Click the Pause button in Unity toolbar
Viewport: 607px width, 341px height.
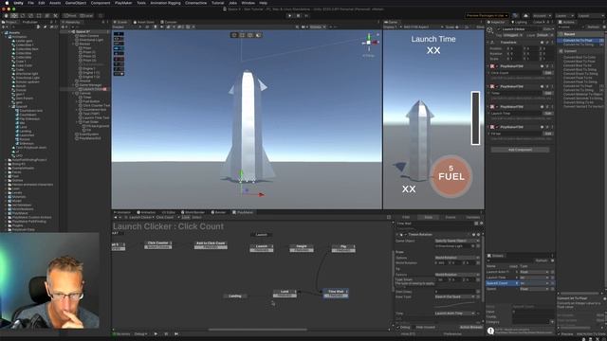point(298,16)
